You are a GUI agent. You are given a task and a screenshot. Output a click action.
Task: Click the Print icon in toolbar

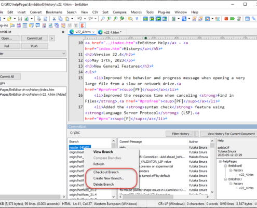tap(39, 19)
